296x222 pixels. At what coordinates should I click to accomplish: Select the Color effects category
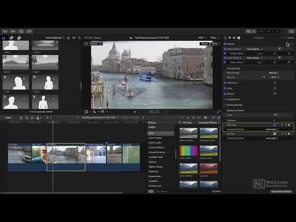[161, 133]
